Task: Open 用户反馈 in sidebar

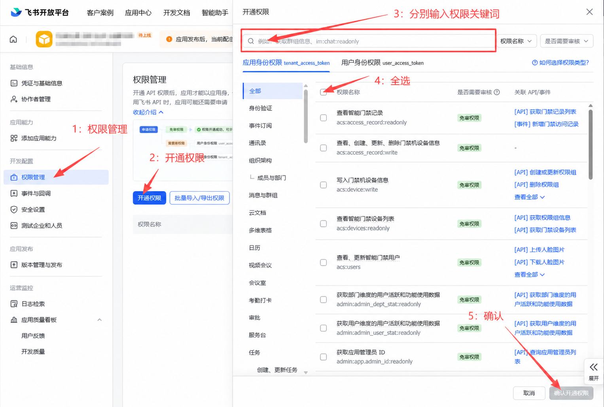Action: point(33,336)
